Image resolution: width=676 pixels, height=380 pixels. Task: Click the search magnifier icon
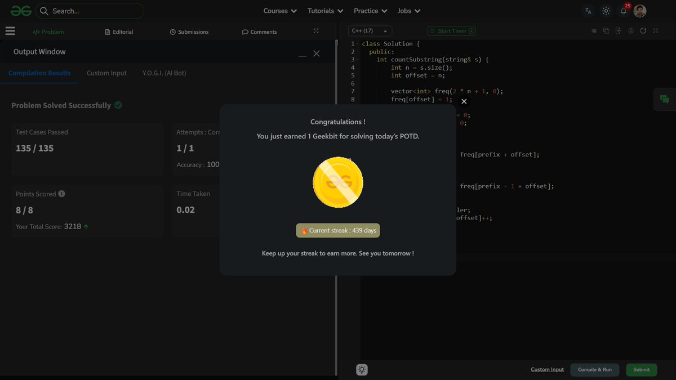tap(44, 11)
